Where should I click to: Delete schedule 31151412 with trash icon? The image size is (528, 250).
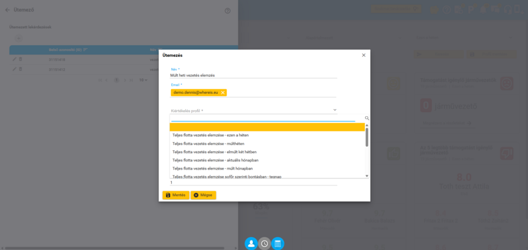point(20,69)
